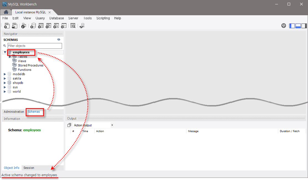This screenshot has height=180, width=308.
Task: Select the Views node label
Action: [x=22, y=61]
